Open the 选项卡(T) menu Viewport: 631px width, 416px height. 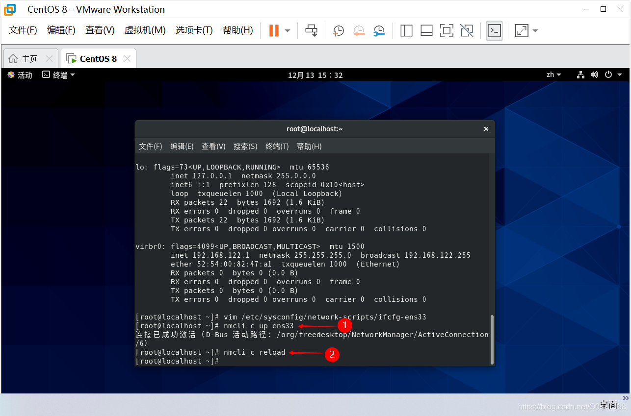194,30
